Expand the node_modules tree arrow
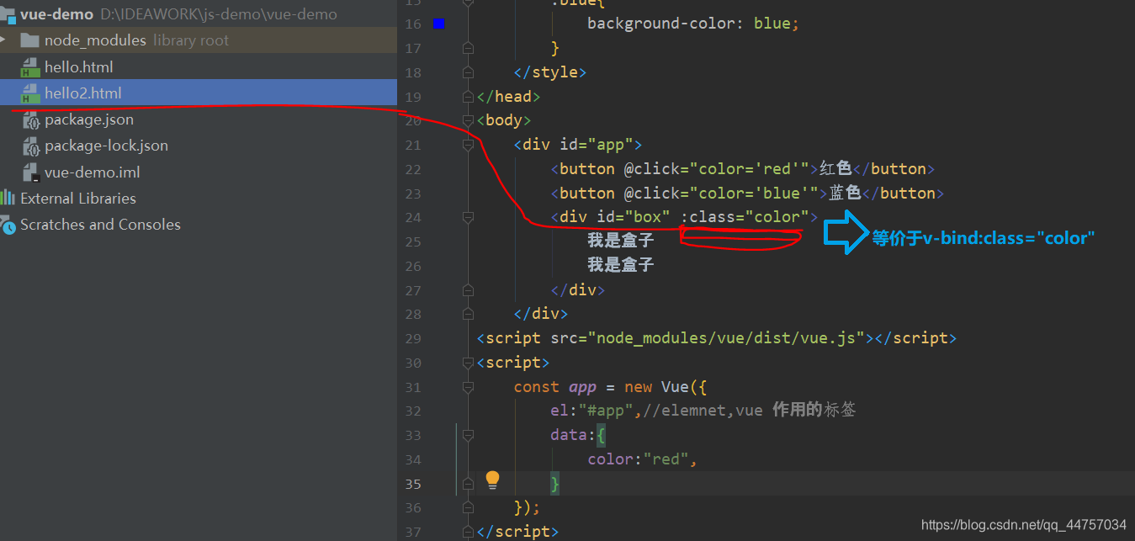The image size is (1135, 541). tap(3, 40)
